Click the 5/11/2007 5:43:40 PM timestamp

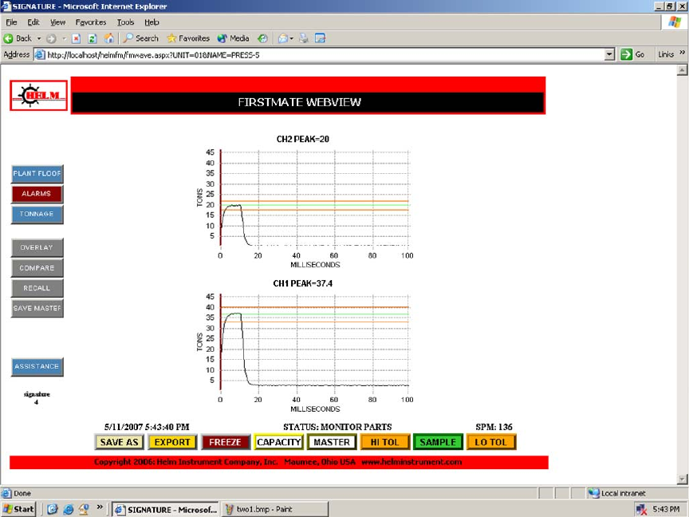(x=147, y=427)
